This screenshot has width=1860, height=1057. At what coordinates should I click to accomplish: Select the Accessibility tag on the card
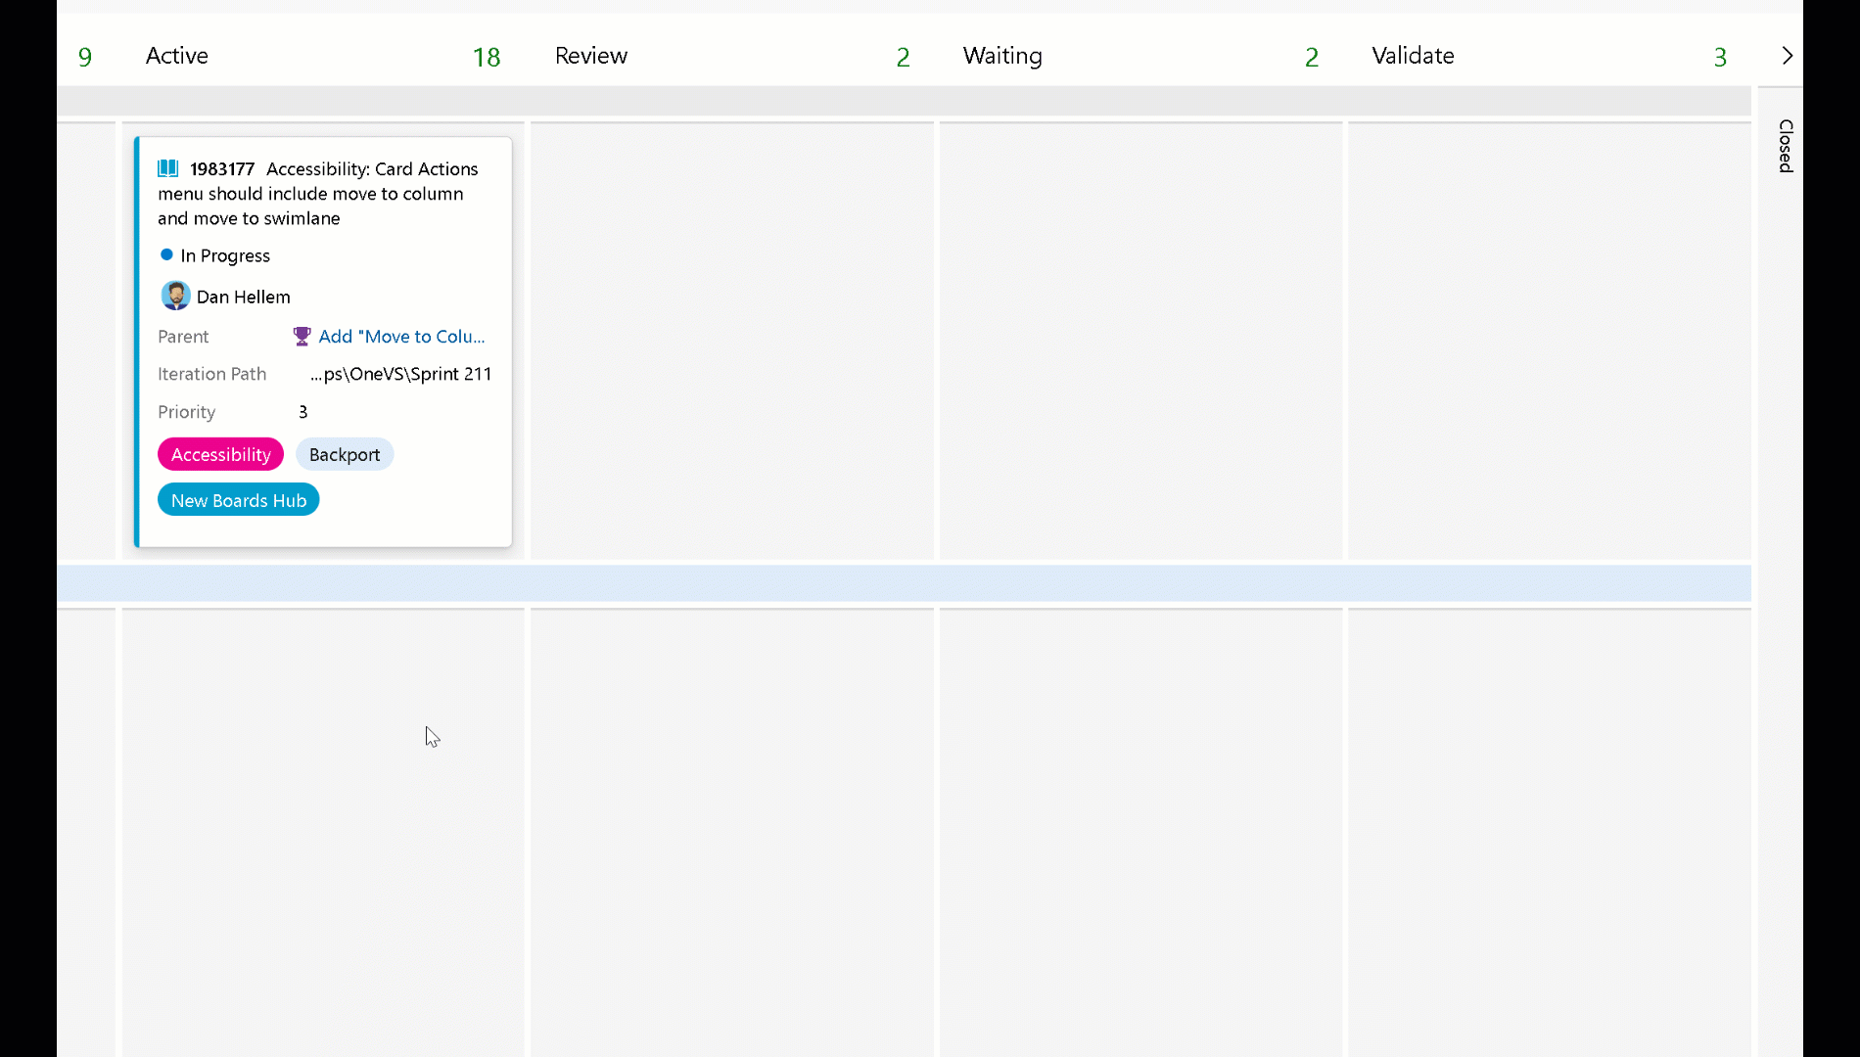tap(220, 453)
